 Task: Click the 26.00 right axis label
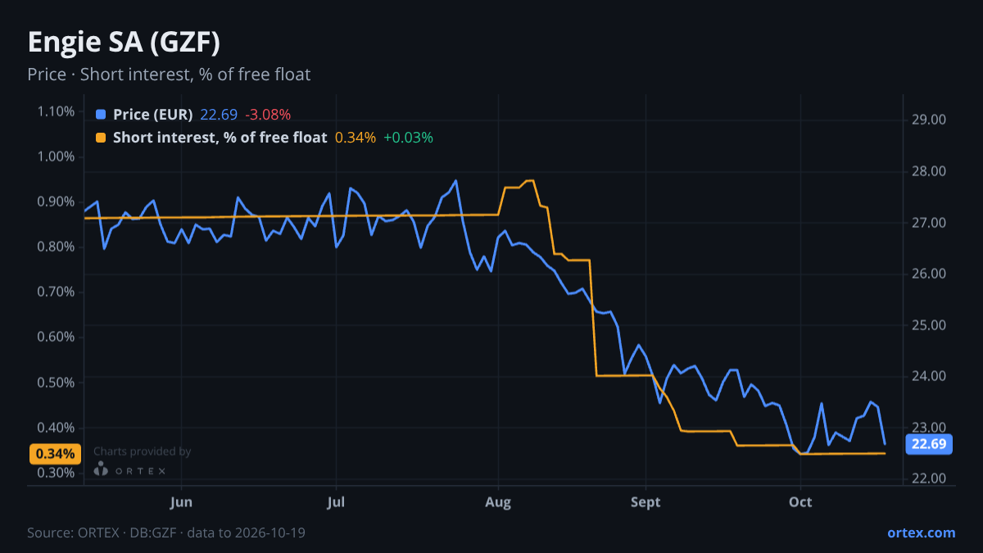click(x=929, y=274)
